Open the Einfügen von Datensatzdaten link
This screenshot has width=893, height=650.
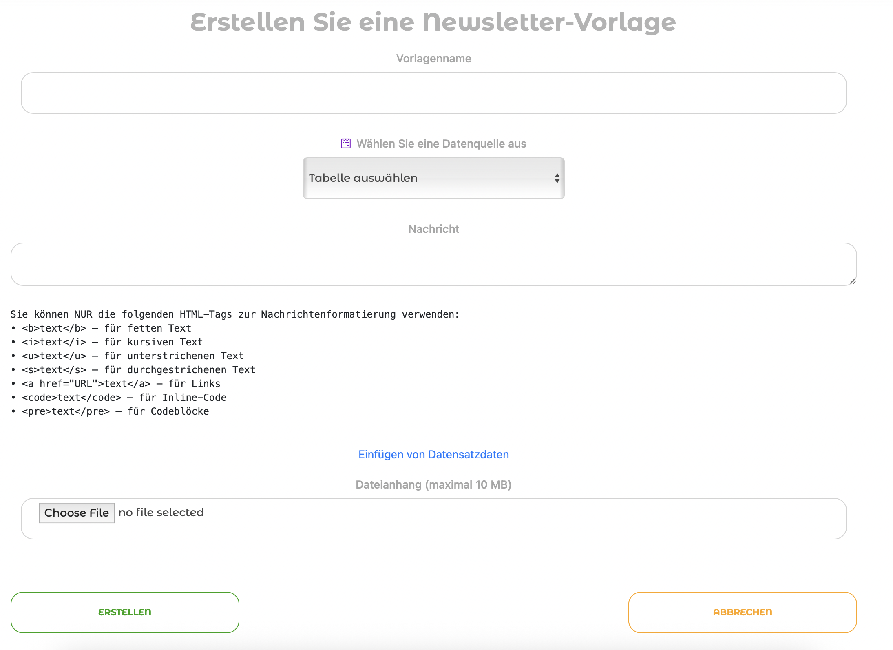point(433,455)
